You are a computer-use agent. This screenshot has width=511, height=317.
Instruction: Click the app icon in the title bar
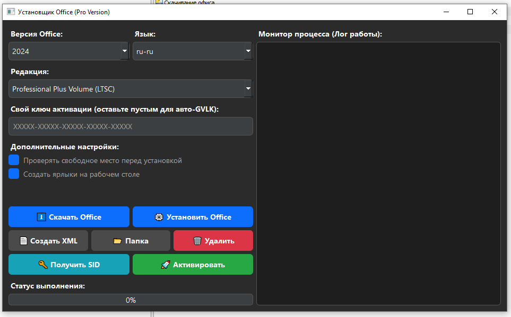[x=11, y=12]
